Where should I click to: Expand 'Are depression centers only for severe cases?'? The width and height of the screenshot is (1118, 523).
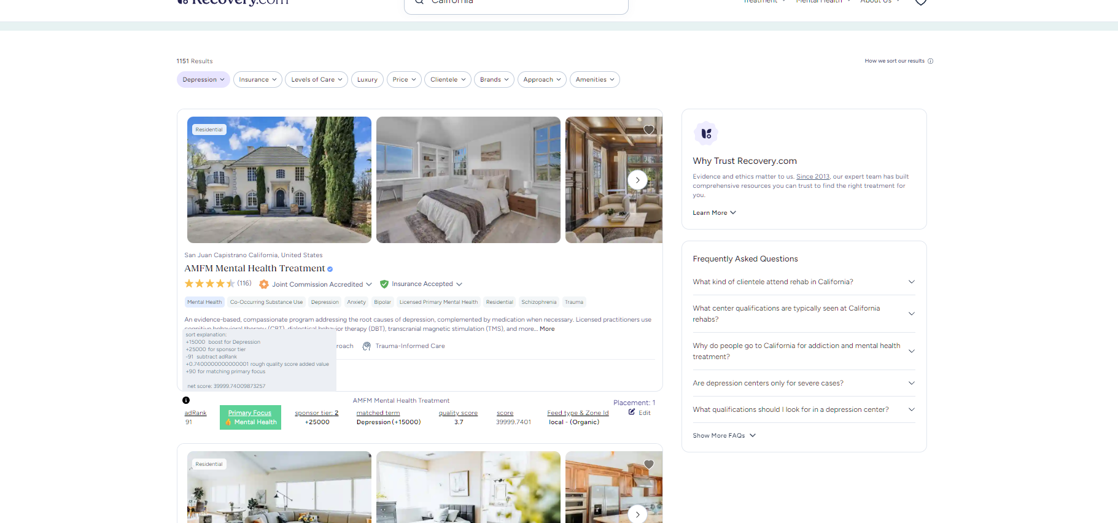803,383
